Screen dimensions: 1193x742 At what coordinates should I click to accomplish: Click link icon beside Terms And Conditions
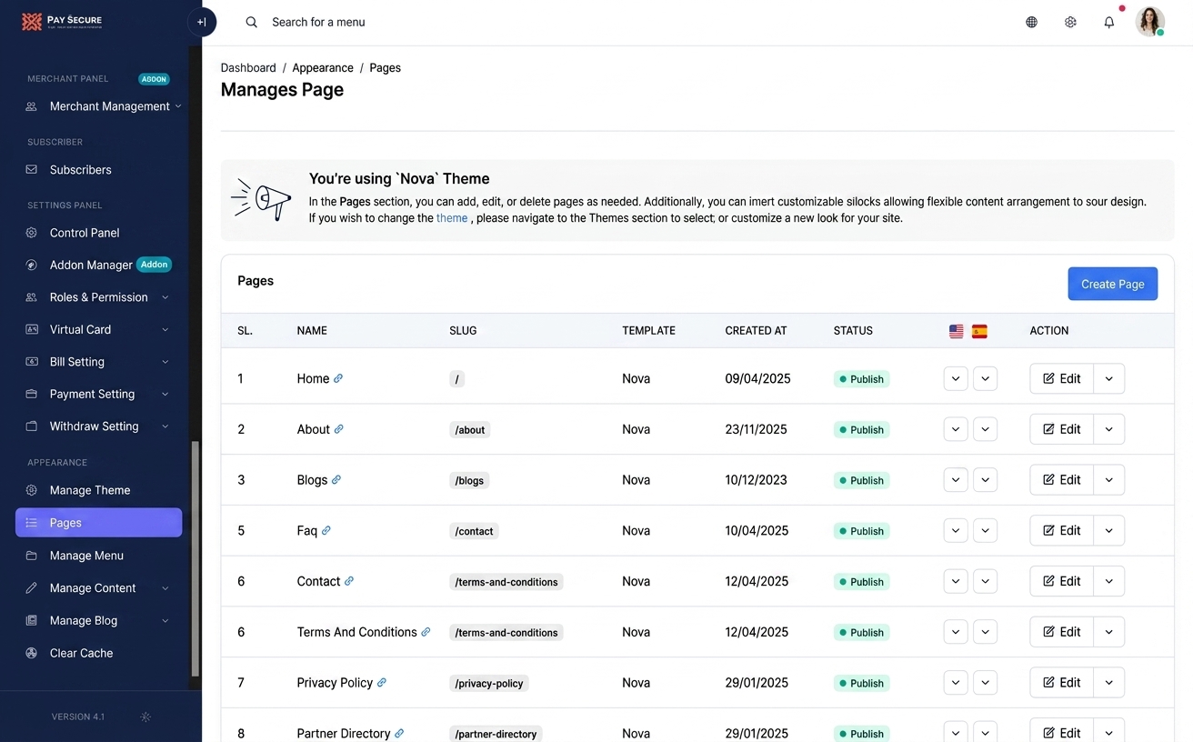point(426,632)
